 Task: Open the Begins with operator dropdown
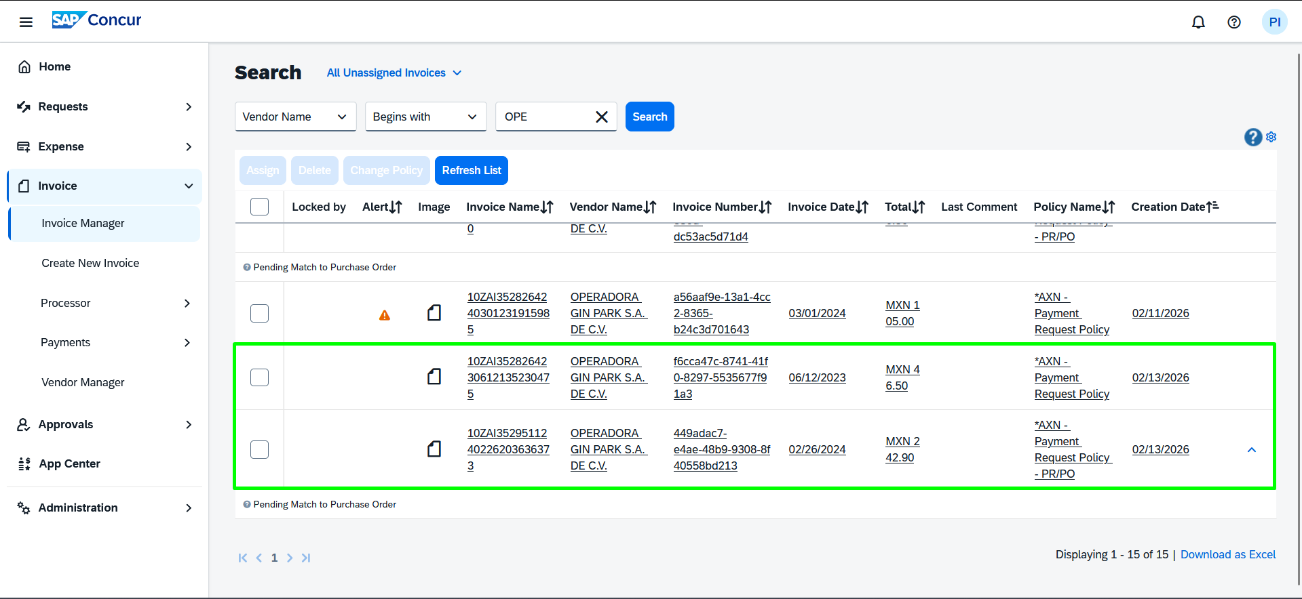[425, 117]
